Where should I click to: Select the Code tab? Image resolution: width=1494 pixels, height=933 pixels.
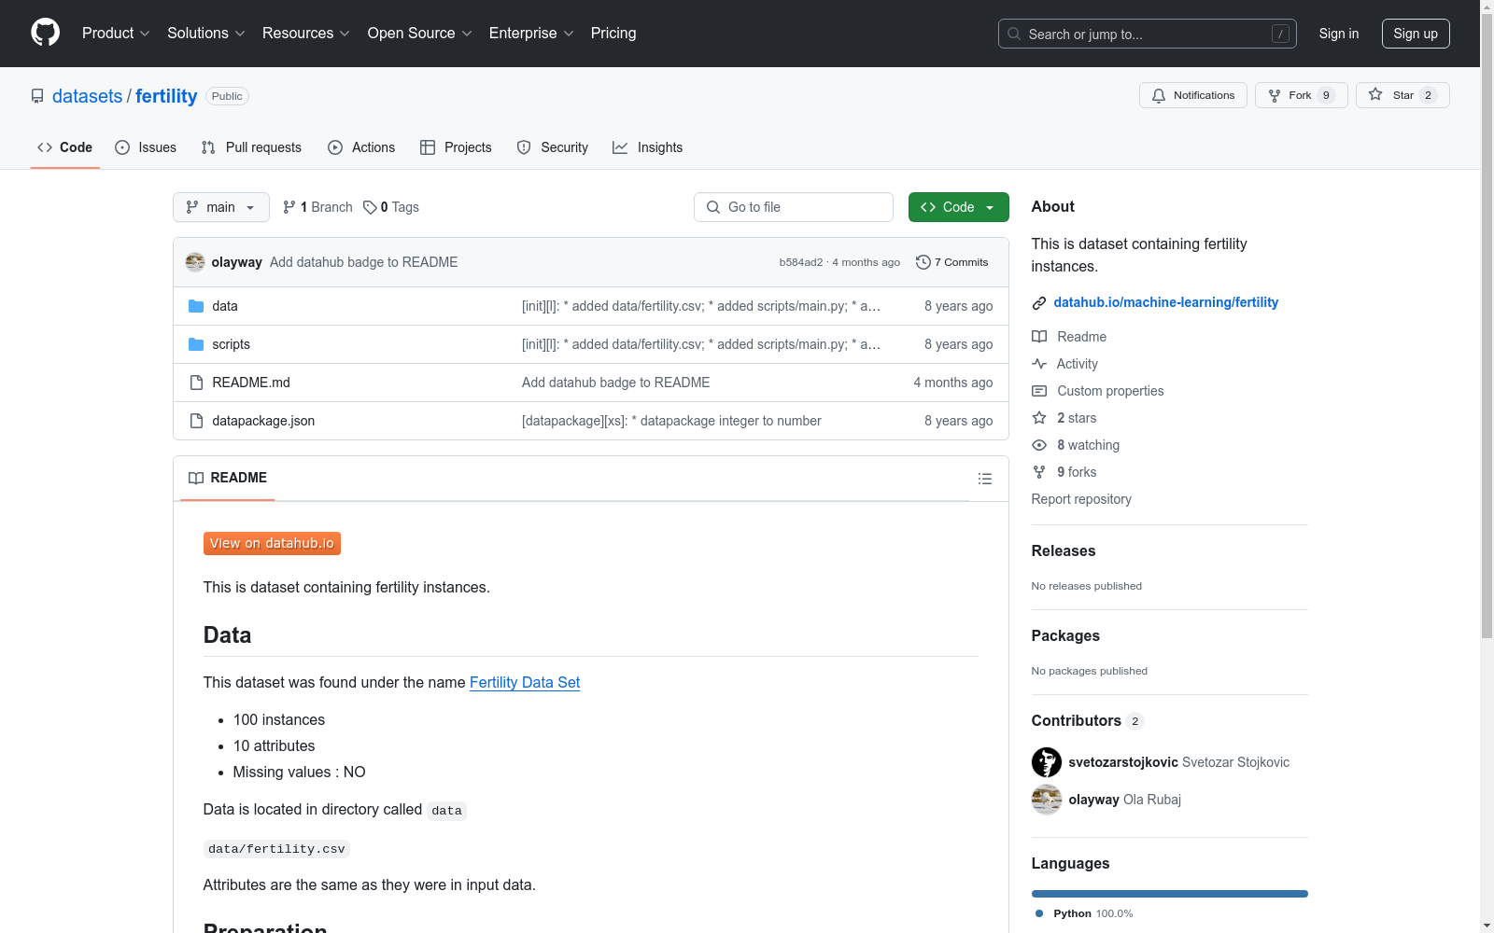(x=65, y=147)
